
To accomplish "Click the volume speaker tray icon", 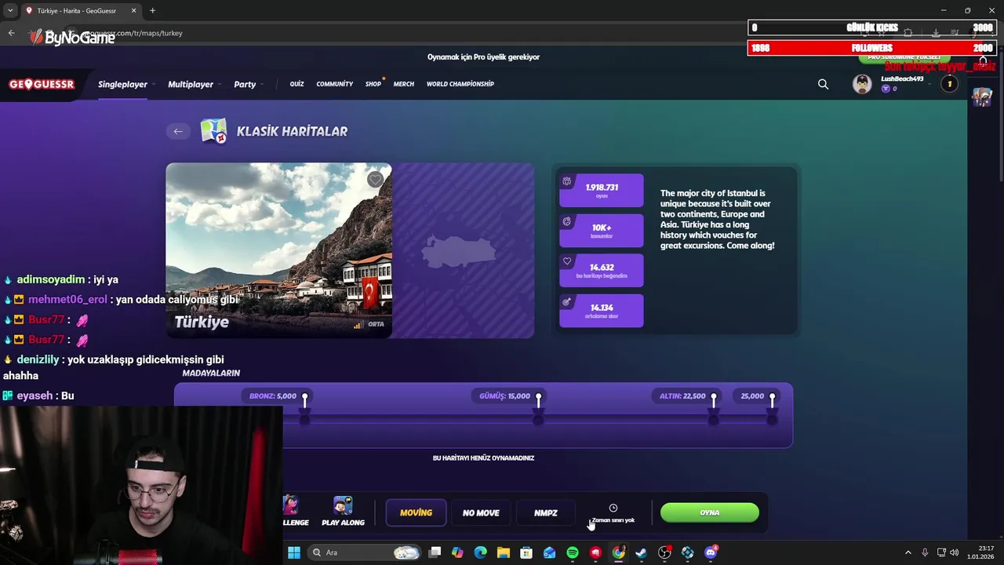I will point(955,552).
